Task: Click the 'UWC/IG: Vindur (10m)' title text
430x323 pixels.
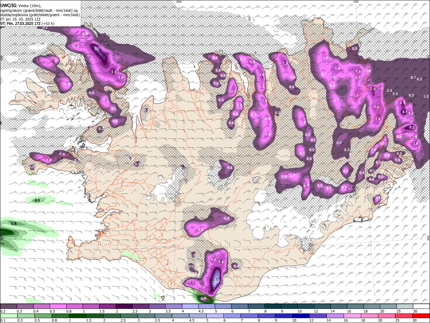Action: [21, 6]
